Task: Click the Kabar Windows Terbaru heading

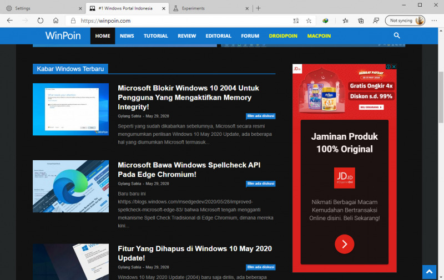Action: tap(70, 69)
